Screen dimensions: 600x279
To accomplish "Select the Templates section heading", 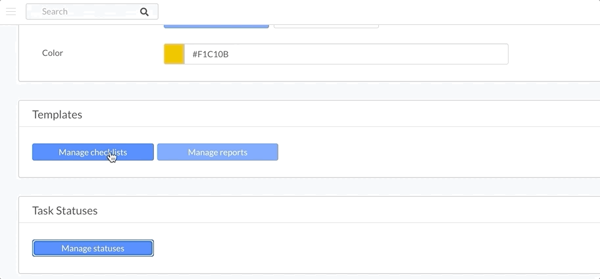I will click(57, 114).
